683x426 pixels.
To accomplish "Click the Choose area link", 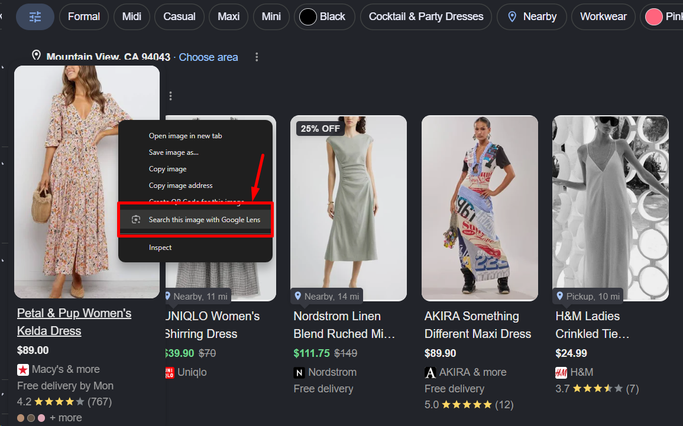I will (208, 57).
